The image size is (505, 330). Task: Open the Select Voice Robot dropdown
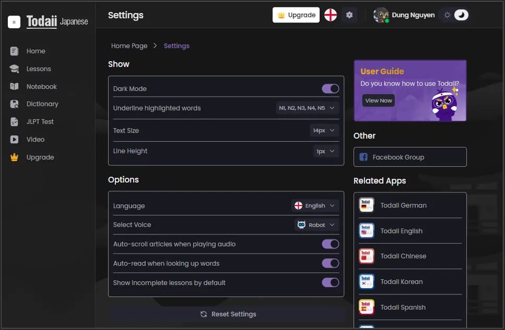(316, 225)
